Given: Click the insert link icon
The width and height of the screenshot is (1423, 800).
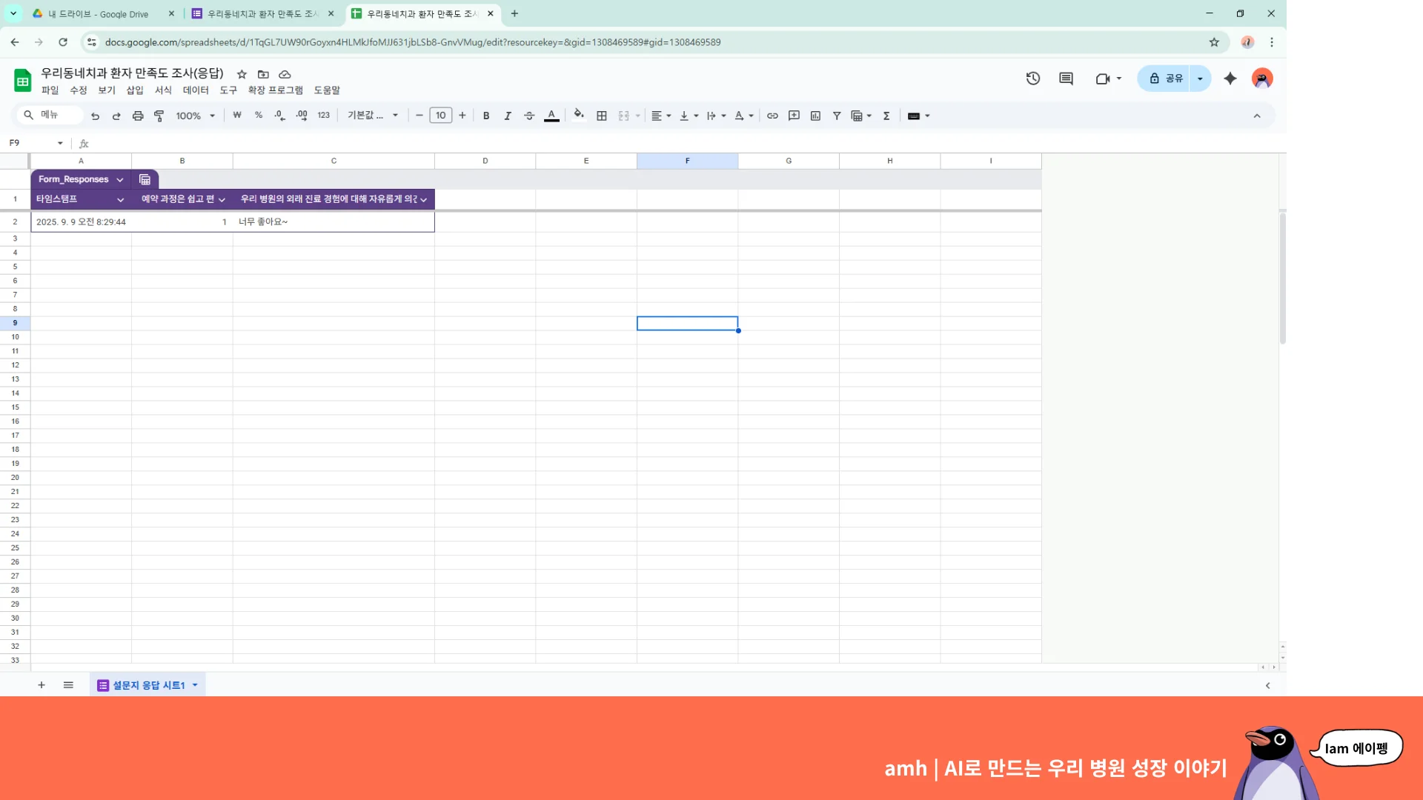Looking at the screenshot, I should click(x=772, y=116).
